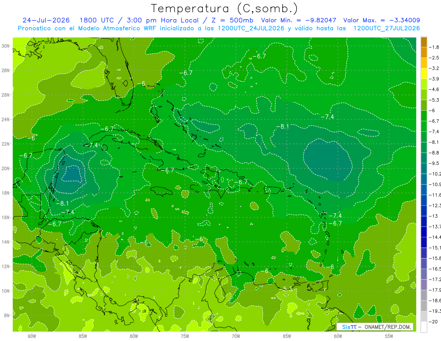Click the latitude axis label '26N'
441x341 pixels.
6,95
